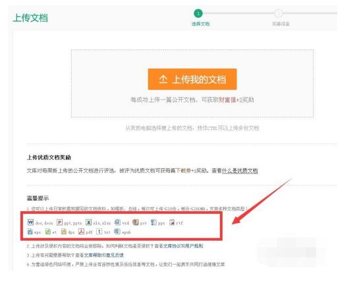Click the green et spreadsheet icon
The image size is (361, 285).
coord(48,232)
